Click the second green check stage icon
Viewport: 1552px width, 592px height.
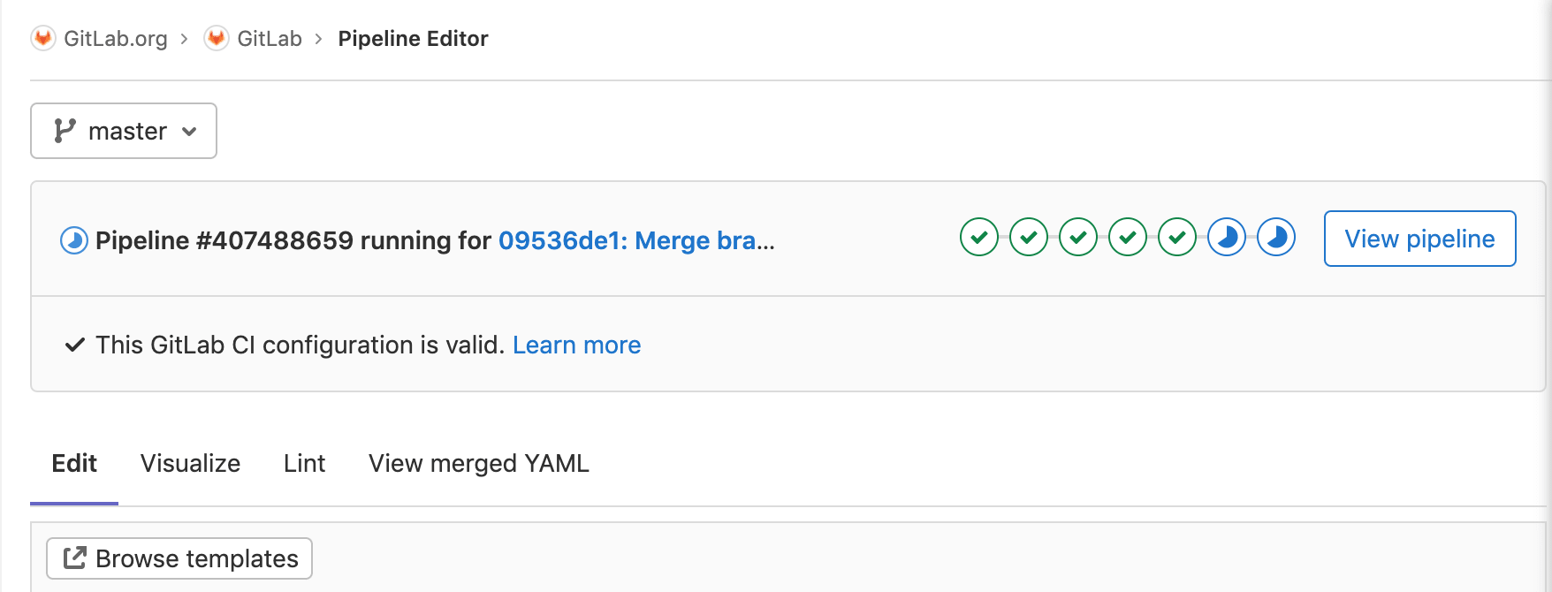click(1028, 237)
